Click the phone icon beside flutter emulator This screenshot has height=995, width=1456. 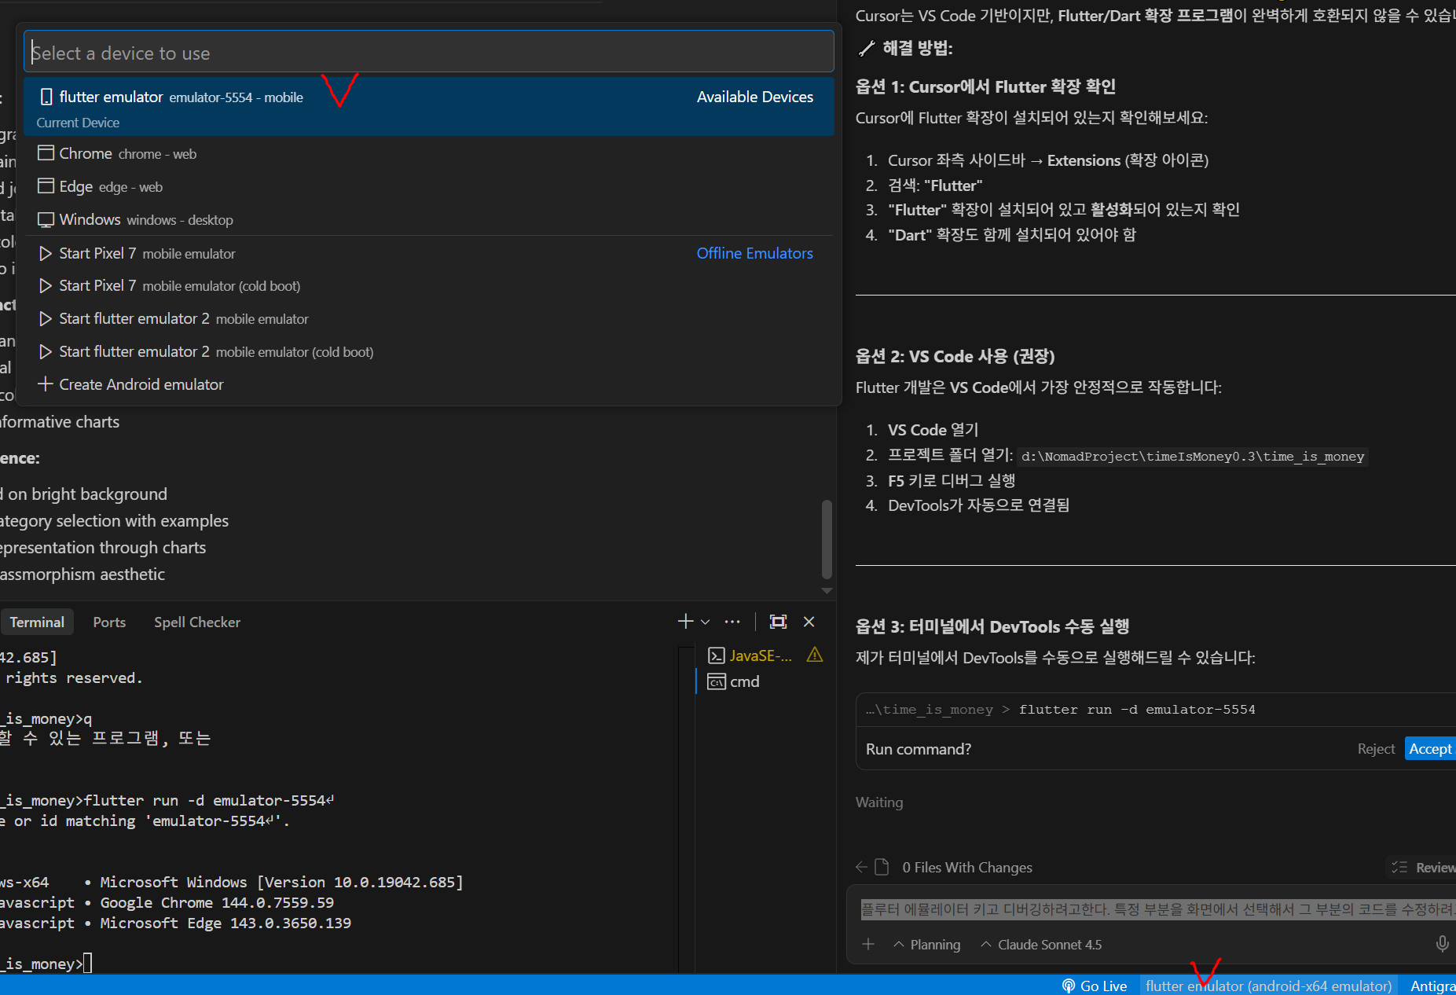(46, 97)
